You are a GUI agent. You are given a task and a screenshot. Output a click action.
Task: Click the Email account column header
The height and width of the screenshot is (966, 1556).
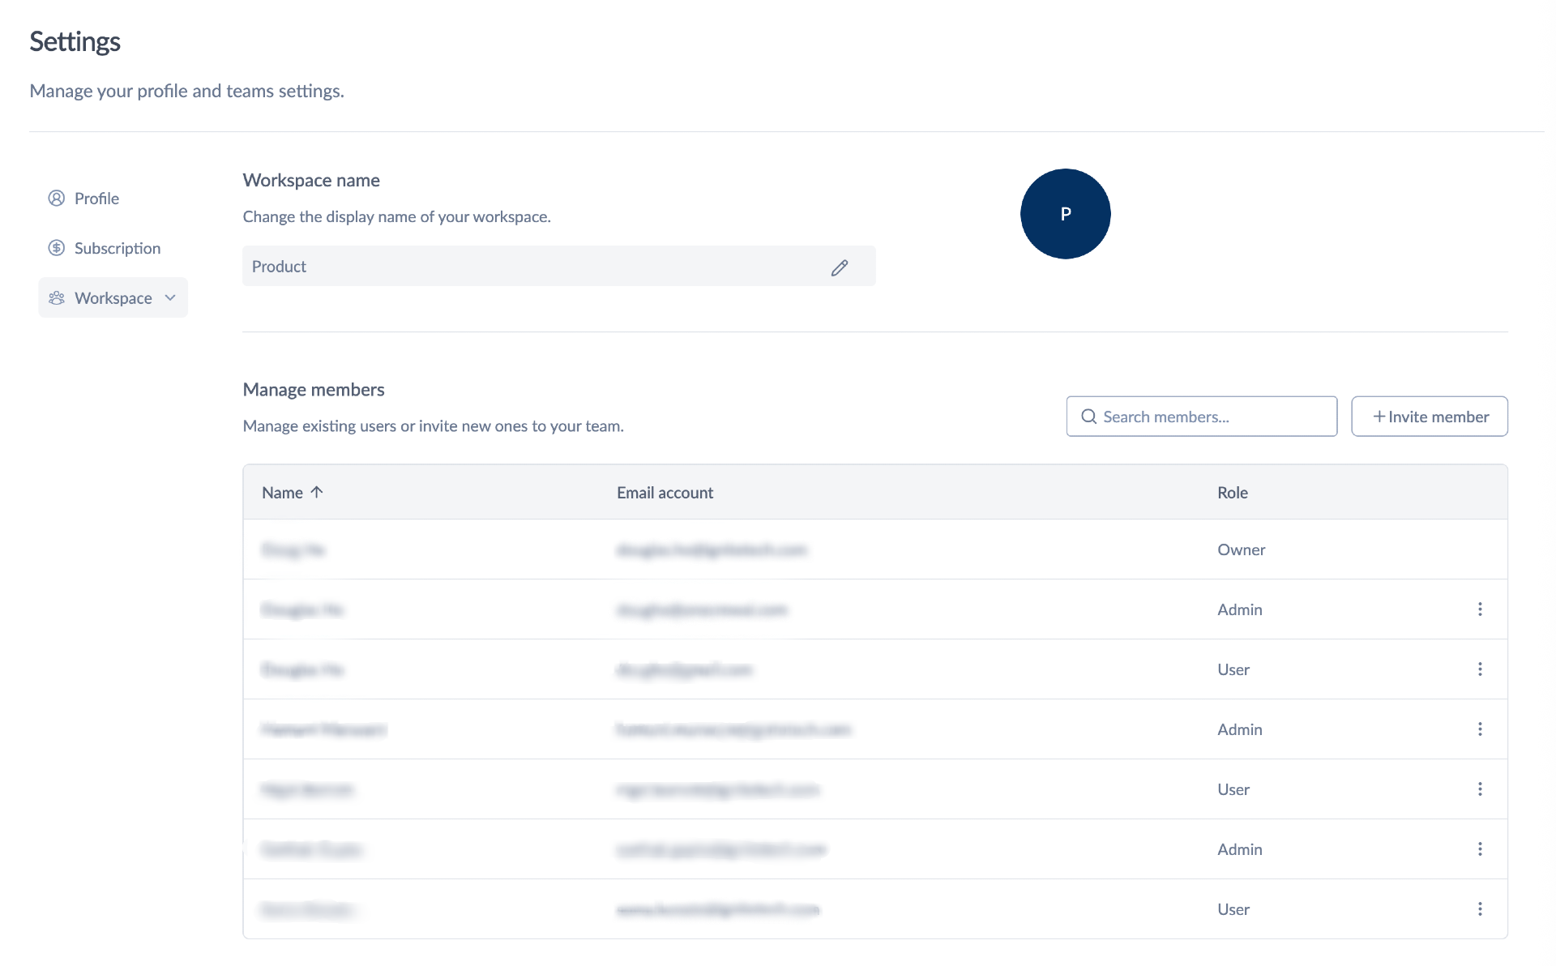tap(665, 493)
